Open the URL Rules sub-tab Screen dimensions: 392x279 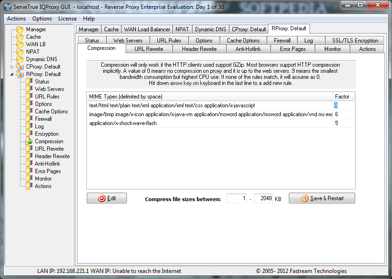pos(169,41)
